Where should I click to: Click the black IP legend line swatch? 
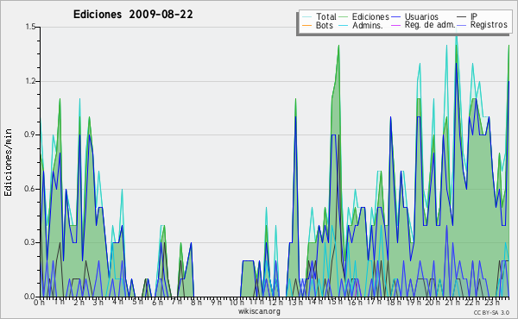(462, 17)
